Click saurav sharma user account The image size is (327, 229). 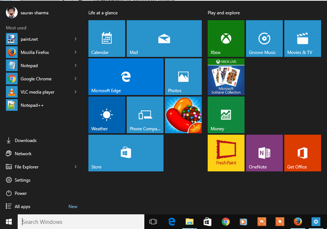[x=27, y=13]
